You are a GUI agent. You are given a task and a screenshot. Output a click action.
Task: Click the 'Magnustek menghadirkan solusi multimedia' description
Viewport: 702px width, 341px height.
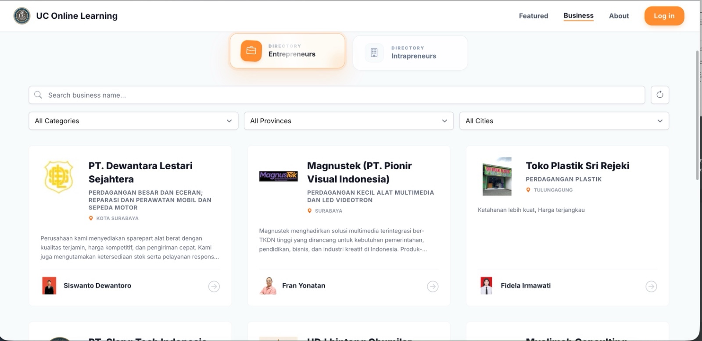click(x=343, y=240)
